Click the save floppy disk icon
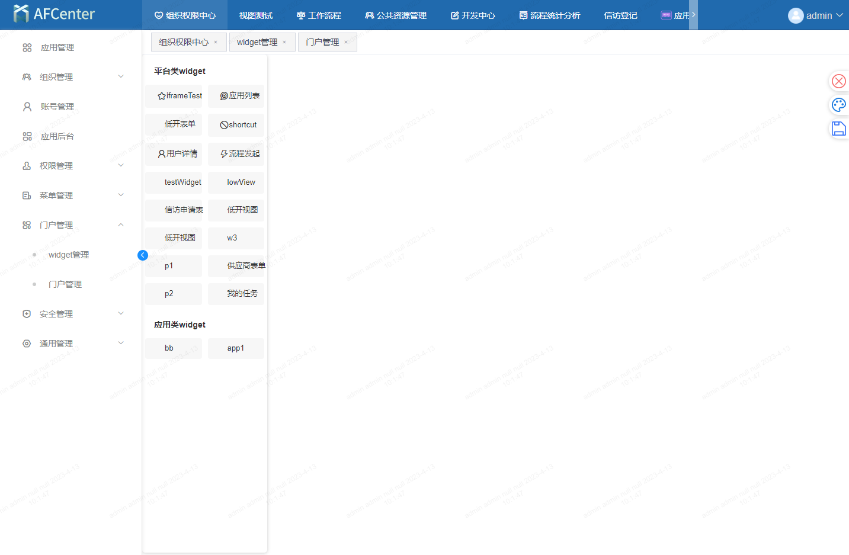 [838, 129]
